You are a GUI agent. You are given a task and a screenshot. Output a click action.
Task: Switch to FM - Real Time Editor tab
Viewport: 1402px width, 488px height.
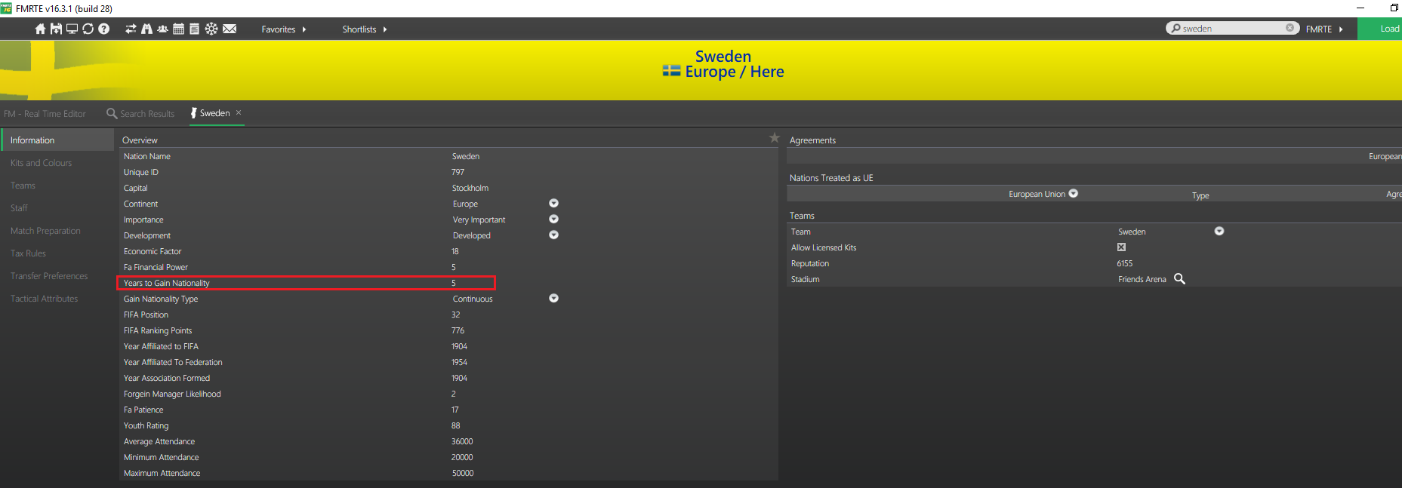coord(45,114)
